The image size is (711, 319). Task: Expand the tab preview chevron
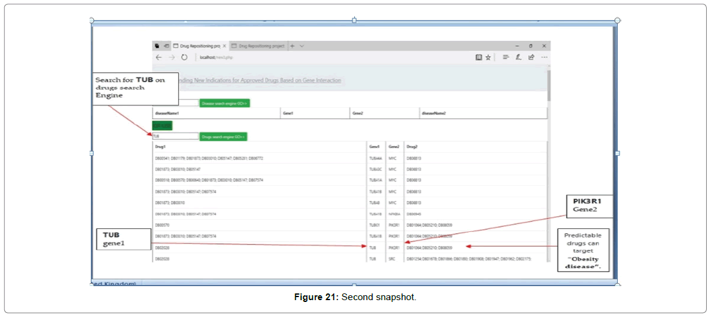coord(302,46)
